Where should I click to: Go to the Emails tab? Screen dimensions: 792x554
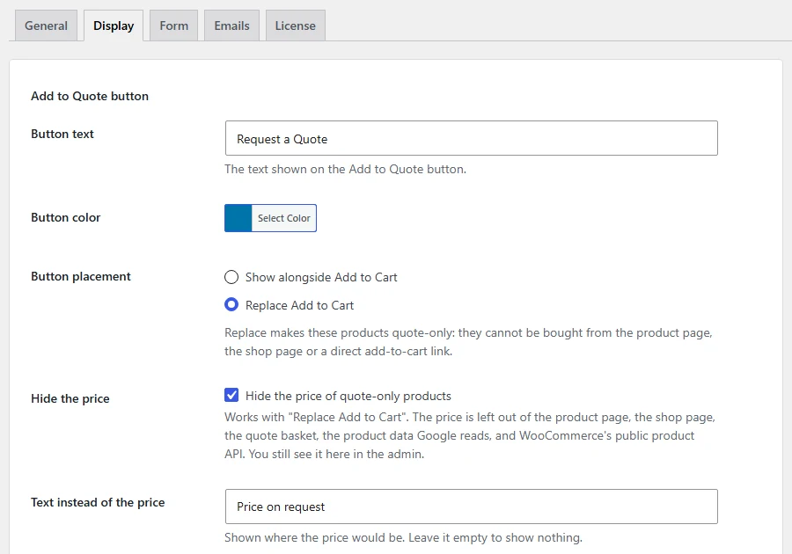[x=231, y=26]
